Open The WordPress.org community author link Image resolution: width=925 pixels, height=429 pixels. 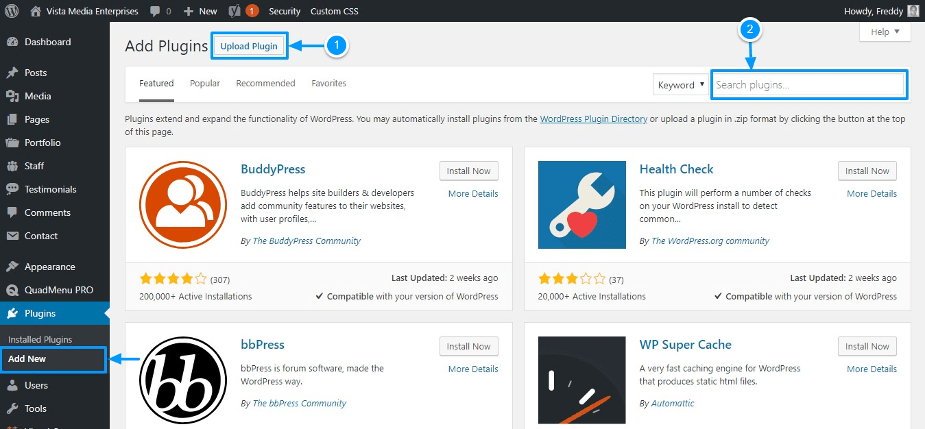710,241
